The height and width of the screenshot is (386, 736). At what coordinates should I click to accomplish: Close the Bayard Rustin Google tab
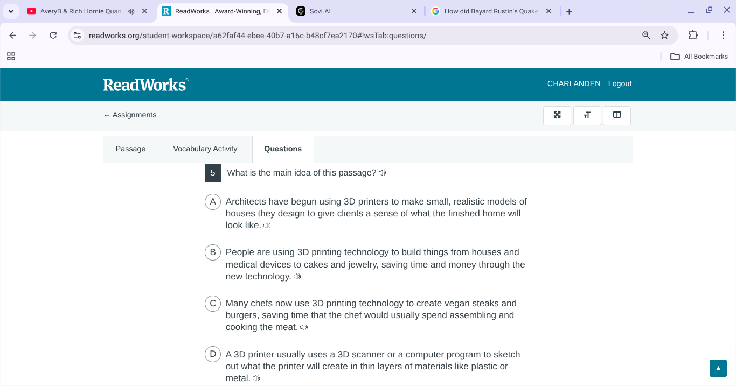(x=548, y=11)
